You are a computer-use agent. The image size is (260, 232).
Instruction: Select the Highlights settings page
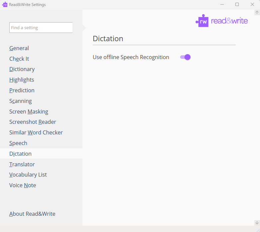(x=22, y=80)
